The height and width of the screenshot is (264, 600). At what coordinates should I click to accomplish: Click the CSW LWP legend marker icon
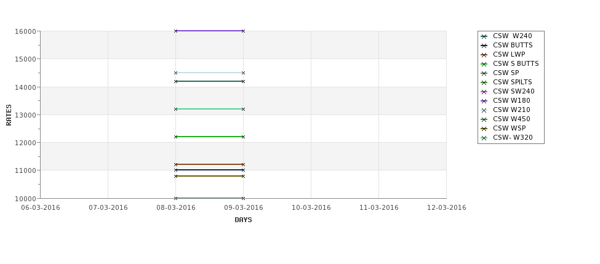coord(484,55)
